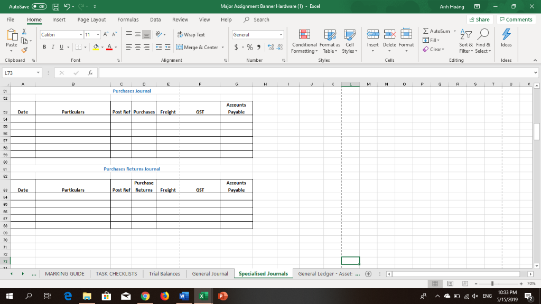Switch to the Formulas ribbon tab
Screen dimensions: 541x304
(x=128, y=20)
